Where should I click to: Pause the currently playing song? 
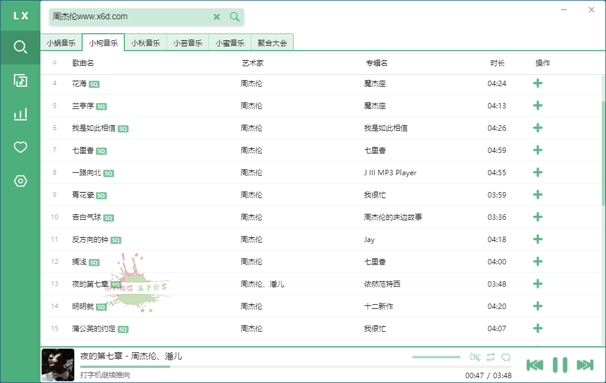pos(559,364)
